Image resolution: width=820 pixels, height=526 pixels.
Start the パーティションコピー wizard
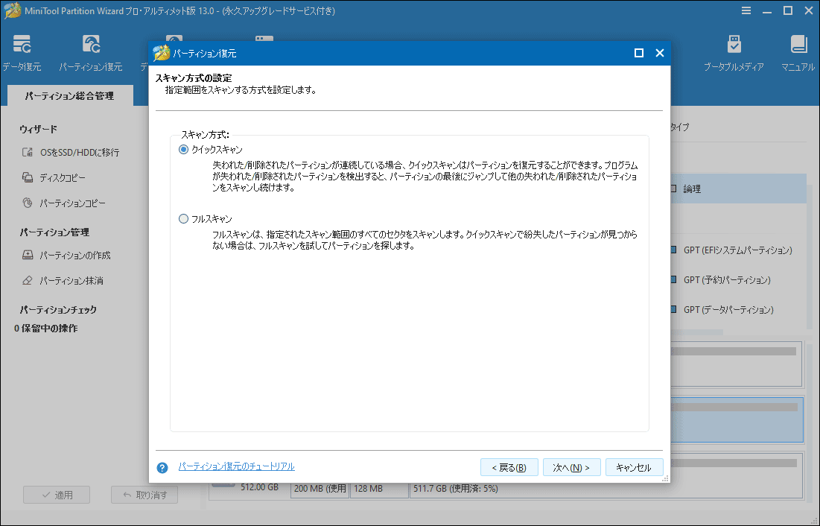click(64, 203)
